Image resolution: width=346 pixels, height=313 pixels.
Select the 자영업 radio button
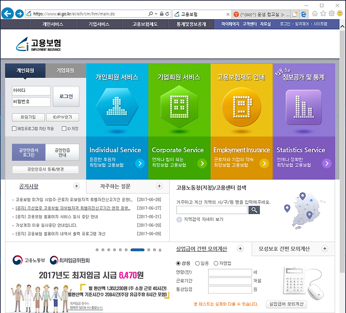(216, 264)
